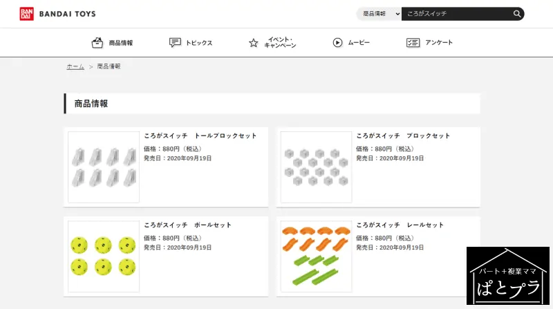Go to the アンケート menu item
The image size is (553, 309).
(x=439, y=43)
